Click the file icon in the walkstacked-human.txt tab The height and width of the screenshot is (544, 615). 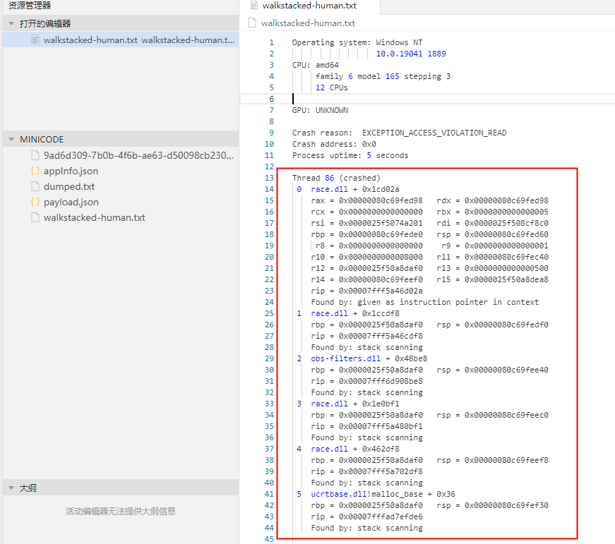point(254,5)
